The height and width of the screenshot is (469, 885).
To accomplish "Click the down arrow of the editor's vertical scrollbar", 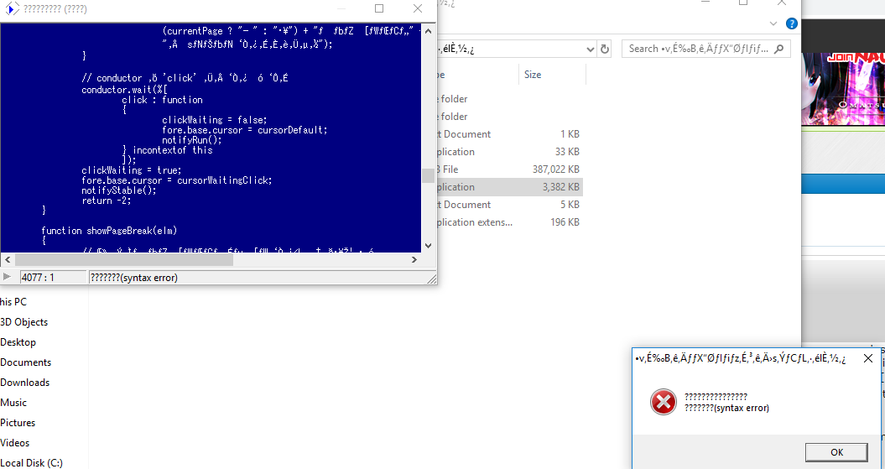I will pos(428,246).
